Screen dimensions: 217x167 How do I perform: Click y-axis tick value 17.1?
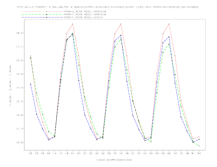pyautogui.click(x=19, y=47)
